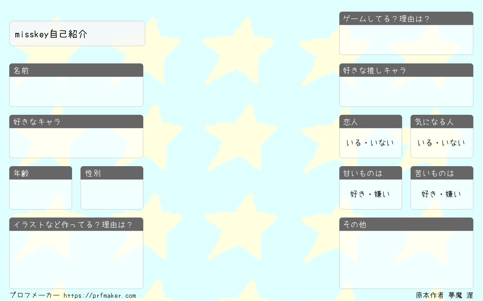This screenshot has width=483, height=301.
Task: Click the その他 answer area
Action: pos(406,260)
